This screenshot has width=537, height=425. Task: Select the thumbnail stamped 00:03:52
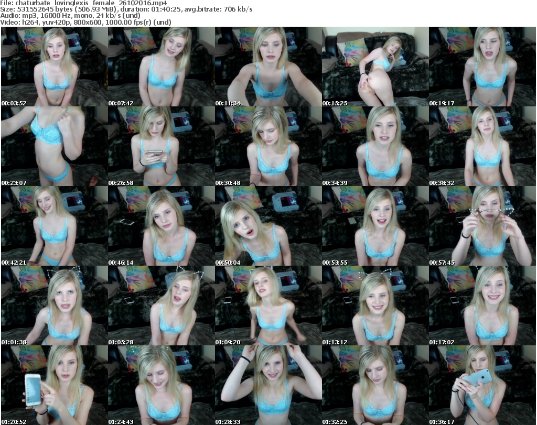click(55, 67)
